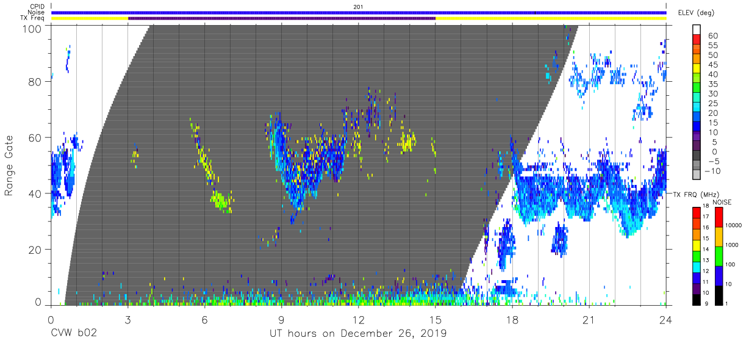749x346 pixels.
Task: Click NOISE colorbar label 1000
Action: click(x=732, y=245)
